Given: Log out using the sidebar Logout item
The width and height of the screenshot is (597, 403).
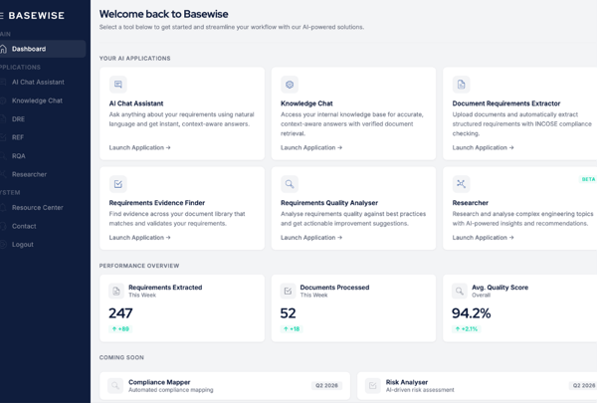Looking at the screenshot, I should point(22,244).
